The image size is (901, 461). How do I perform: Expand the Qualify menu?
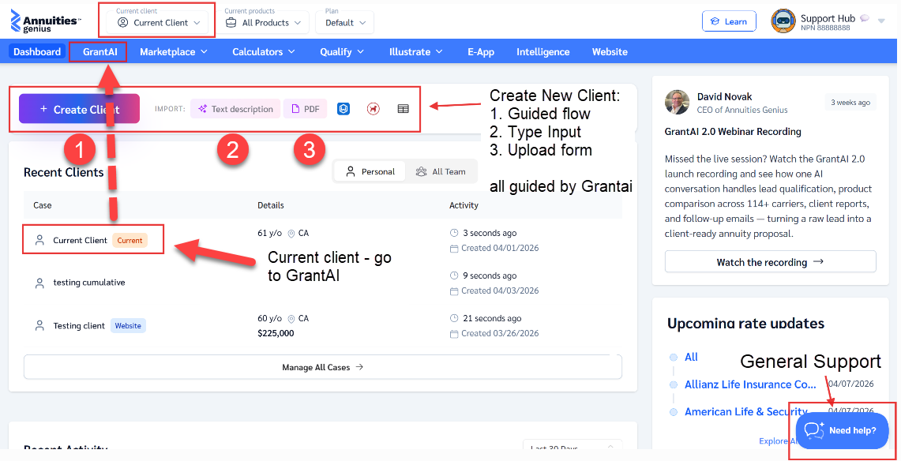tap(342, 51)
